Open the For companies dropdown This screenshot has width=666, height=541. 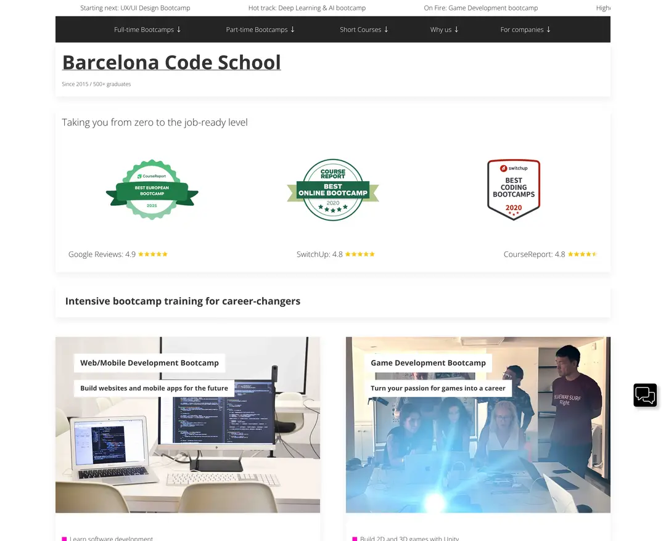coord(525,30)
